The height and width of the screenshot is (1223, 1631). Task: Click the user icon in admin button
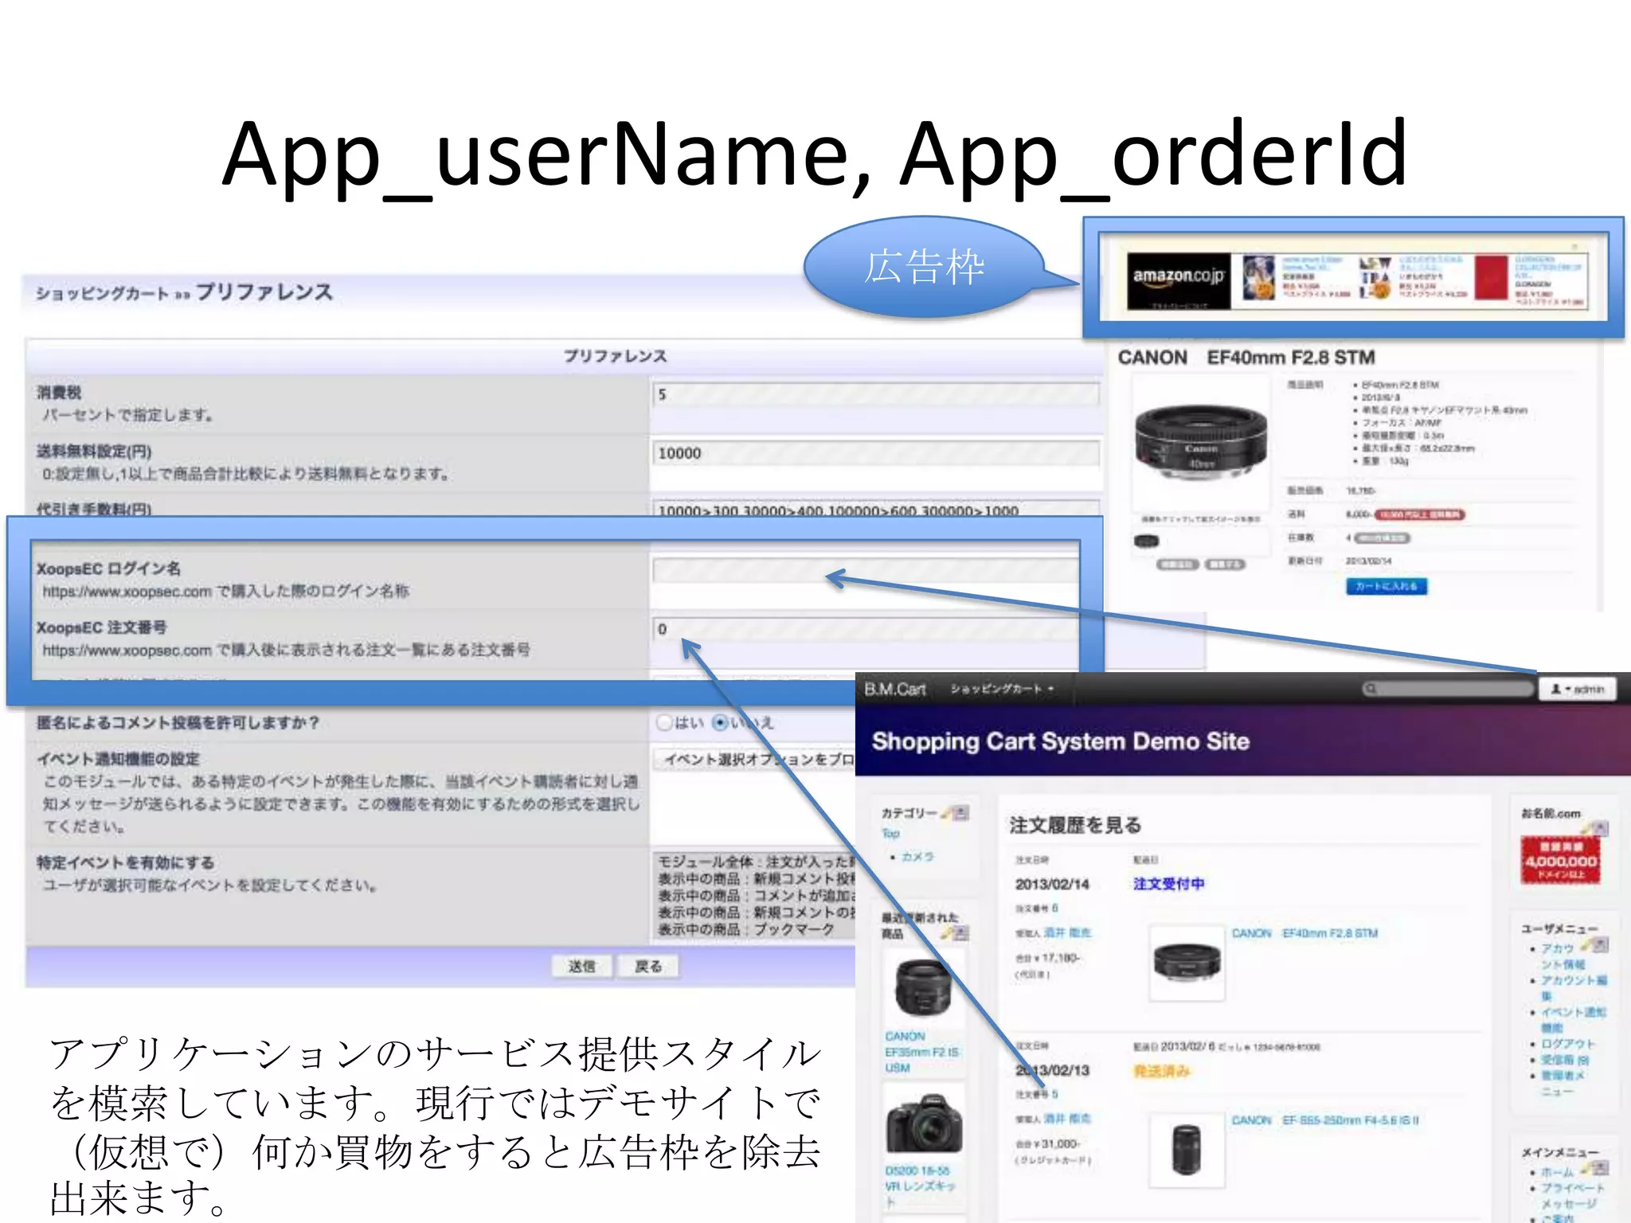pos(1555,690)
